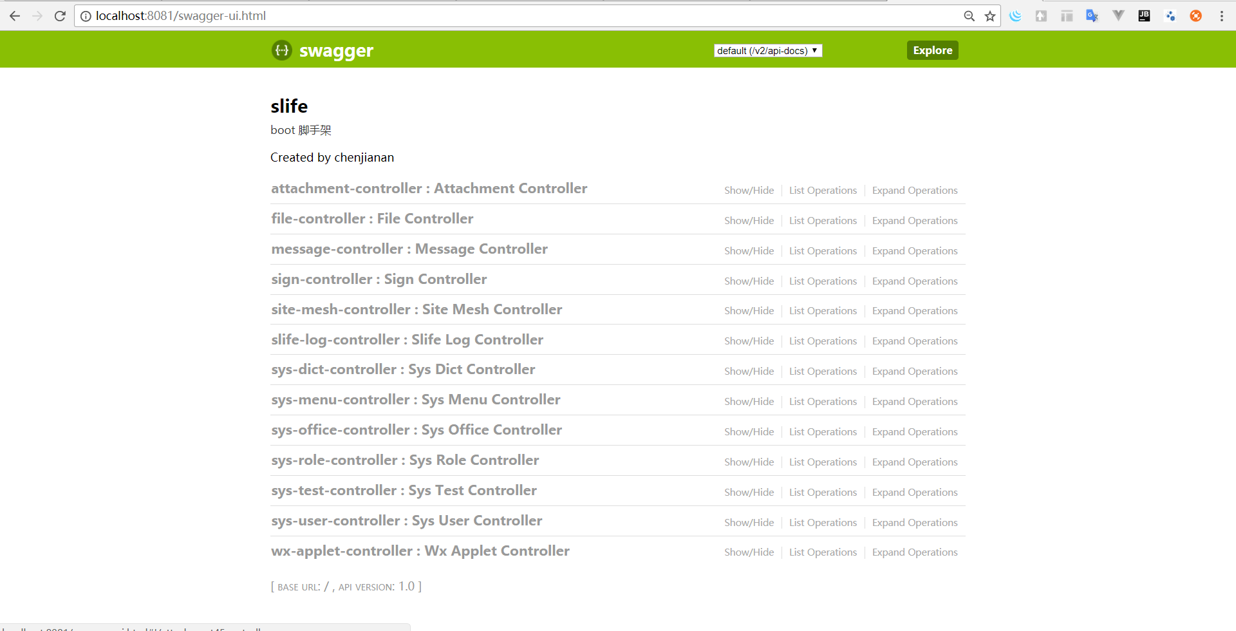List Operations for sys-test-controller
This screenshot has height=631, width=1236.
(x=823, y=493)
